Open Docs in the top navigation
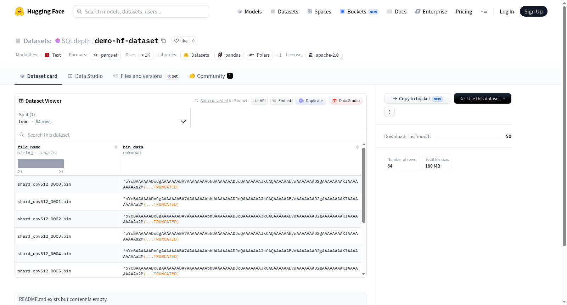 [397, 11]
